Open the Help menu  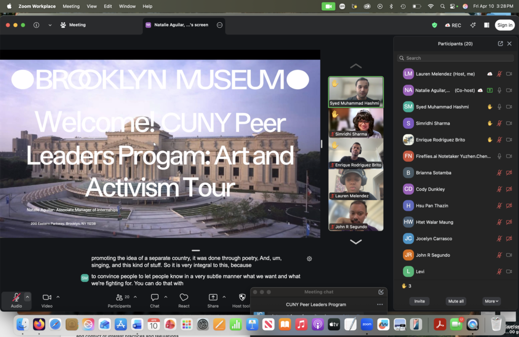pyautogui.click(x=147, y=6)
